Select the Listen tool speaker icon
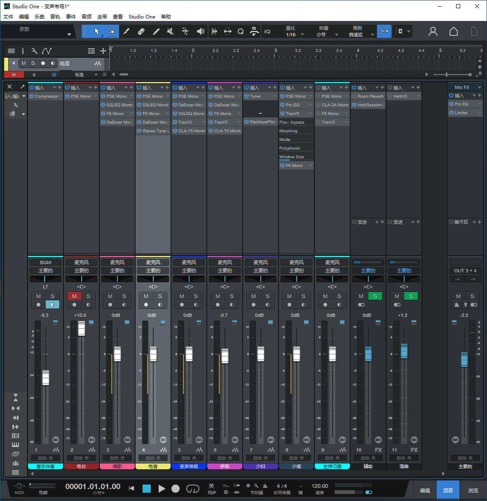This screenshot has height=501, width=487. coord(200,31)
